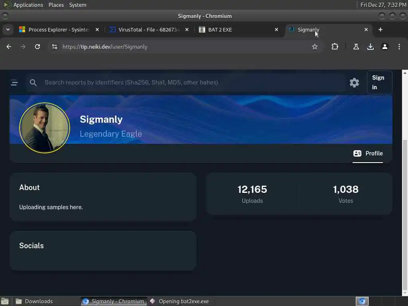Switch to the BAT 2 EXE tab
This screenshot has width=408, height=306.
pyautogui.click(x=239, y=29)
